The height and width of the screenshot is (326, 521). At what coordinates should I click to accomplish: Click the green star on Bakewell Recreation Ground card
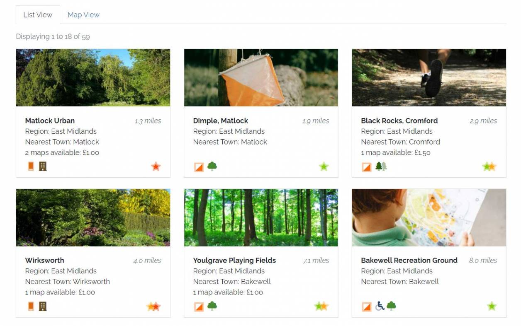492,307
